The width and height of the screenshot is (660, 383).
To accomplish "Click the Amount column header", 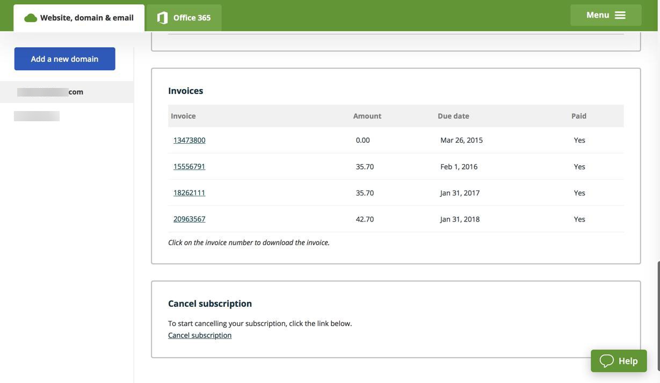I will (x=367, y=116).
